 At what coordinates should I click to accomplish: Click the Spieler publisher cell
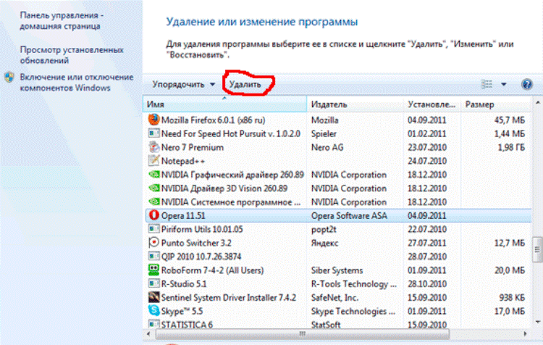(x=324, y=133)
